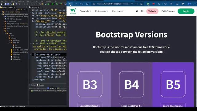Open Eclipse Project menu
Viewport: 197px width, 111px height.
[x=36, y=1]
